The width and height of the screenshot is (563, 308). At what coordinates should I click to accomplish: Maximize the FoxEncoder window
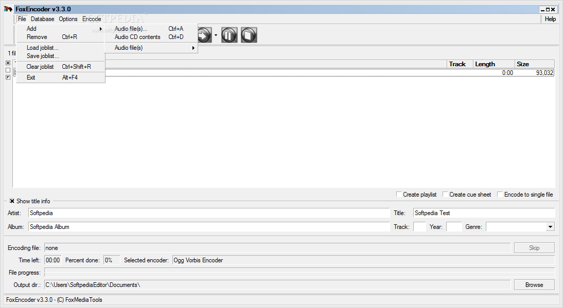pyautogui.click(x=548, y=10)
